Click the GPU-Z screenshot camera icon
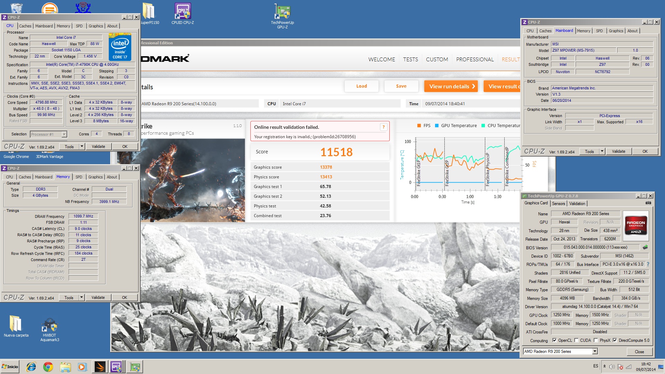Image resolution: width=665 pixels, height=374 pixels. click(648, 203)
